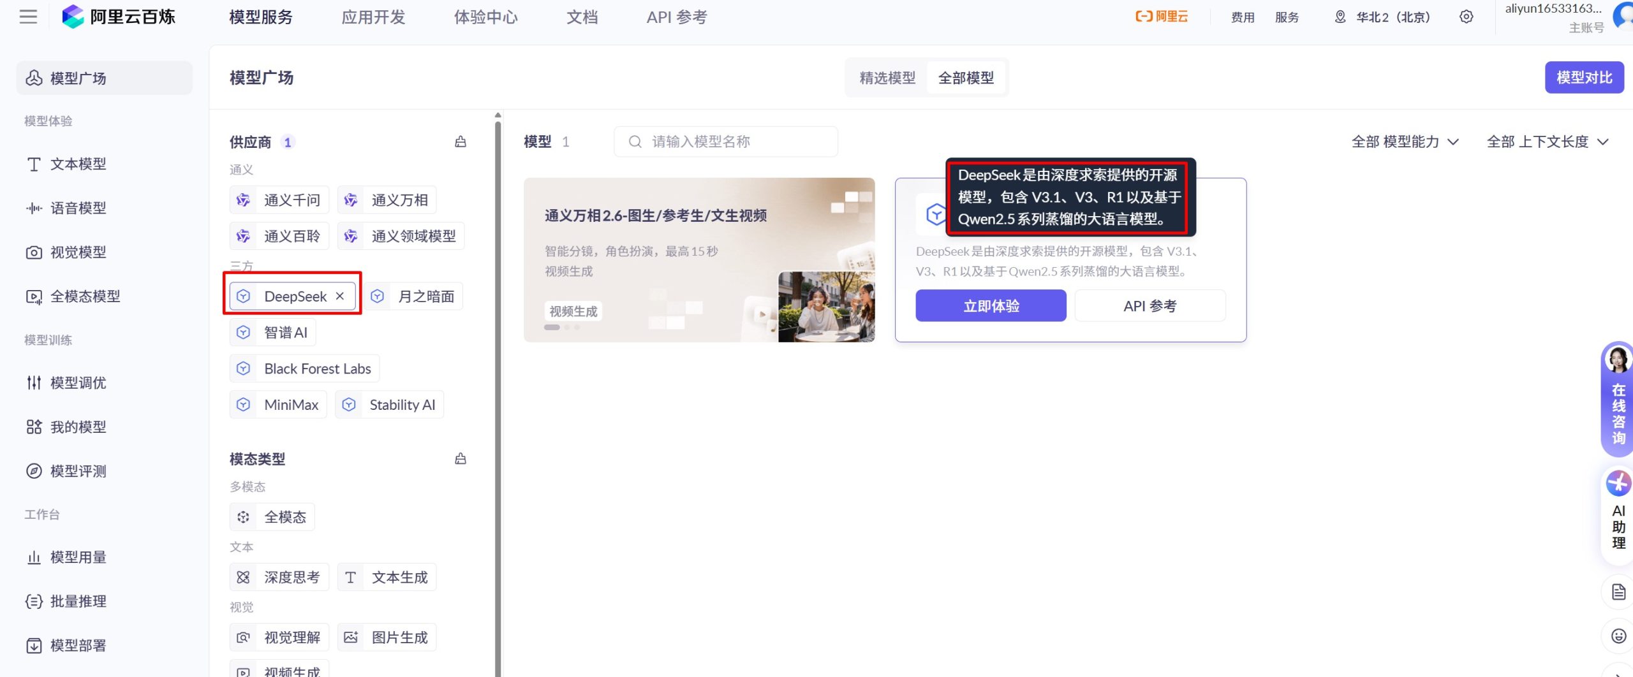The height and width of the screenshot is (677, 1633).
Task: Open the 体验中心 menu item
Action: [x=485, y=17]
